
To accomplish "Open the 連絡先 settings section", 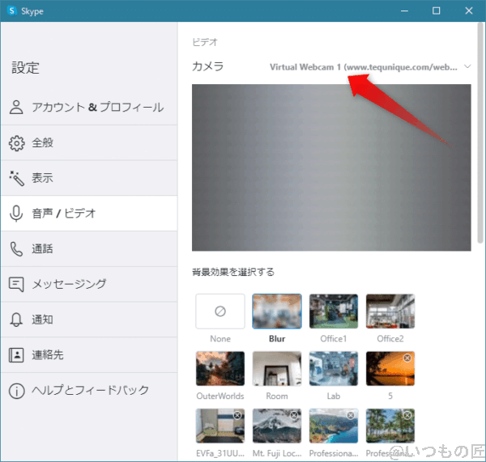I will 89,355.
